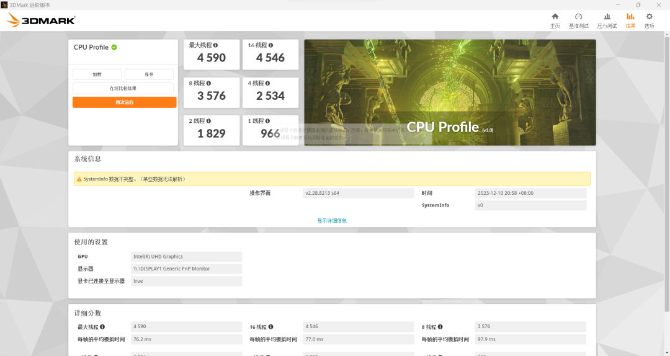Click info icon next to 16 线程 score card
Image resolution: width=670 pixels, height=356 pixels.
point(271,45)
